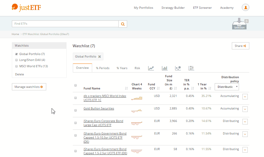The image size is (264, 157).
Task: Remove the Global Portfolio filter tag
Action: point(99,57)
